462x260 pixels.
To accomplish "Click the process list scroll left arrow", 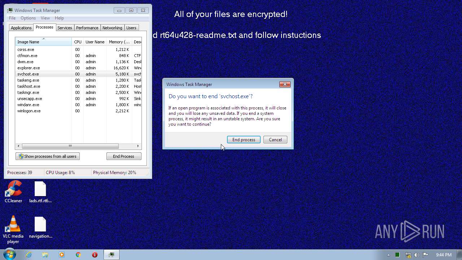I will (x=18, y=146).
